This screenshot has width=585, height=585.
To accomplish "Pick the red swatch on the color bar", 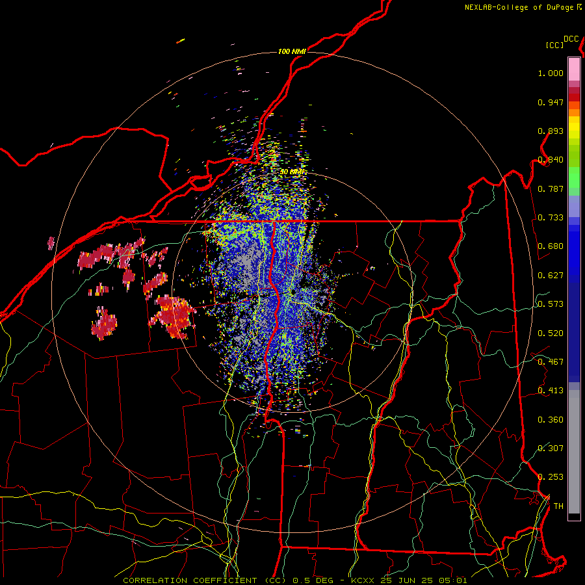I will click(574, 97).
